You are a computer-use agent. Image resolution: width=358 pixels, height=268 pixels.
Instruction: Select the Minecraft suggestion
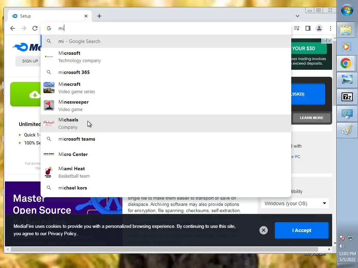click(166, 88)
